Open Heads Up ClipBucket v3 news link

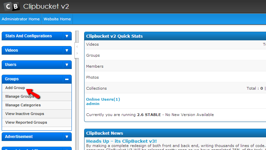(x=121, y=141)
